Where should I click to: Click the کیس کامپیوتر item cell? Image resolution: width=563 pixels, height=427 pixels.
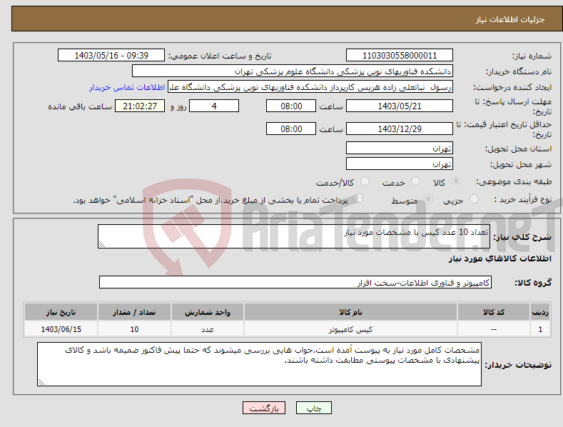(350, 329)
